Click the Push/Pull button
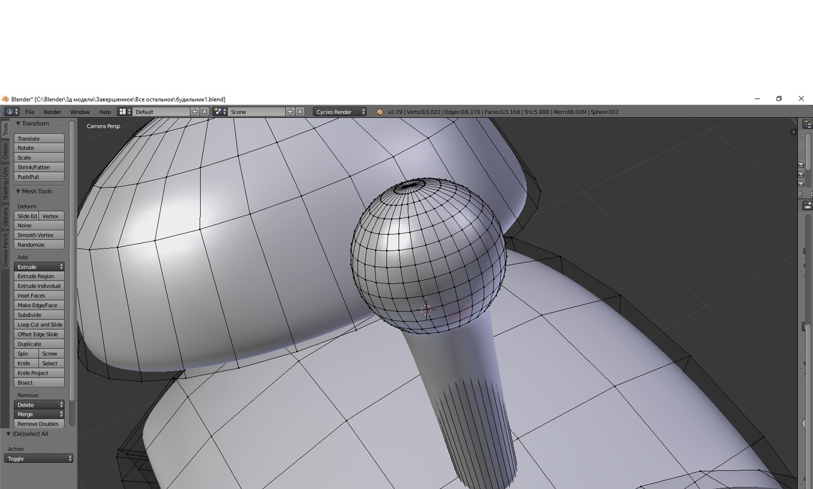The width and height of the screenshot is (813, 489). pos(39,177)
